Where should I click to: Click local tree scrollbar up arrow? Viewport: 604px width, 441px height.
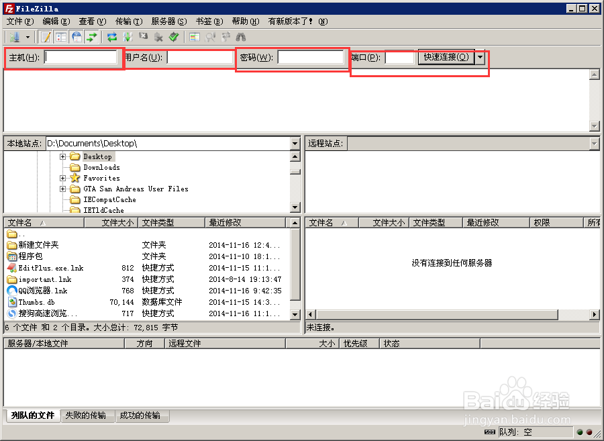(x=295, y=156)
